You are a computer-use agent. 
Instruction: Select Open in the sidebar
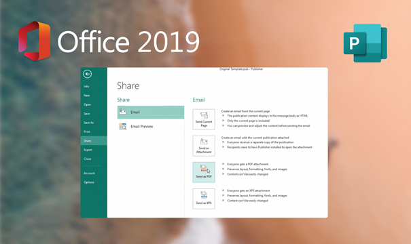click(87, 104)
